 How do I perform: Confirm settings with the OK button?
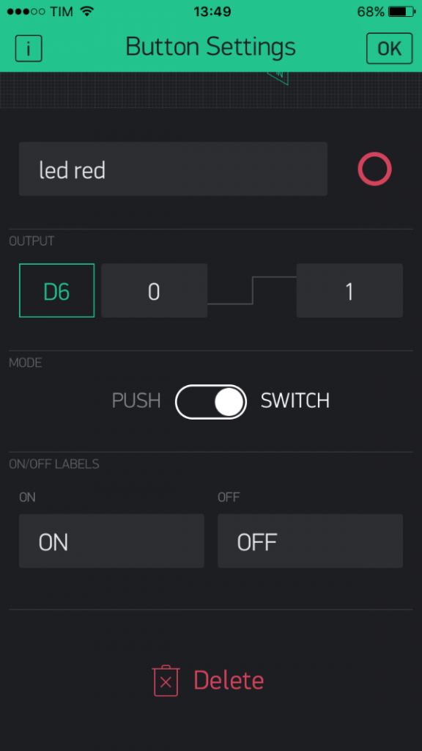[389, 48]
